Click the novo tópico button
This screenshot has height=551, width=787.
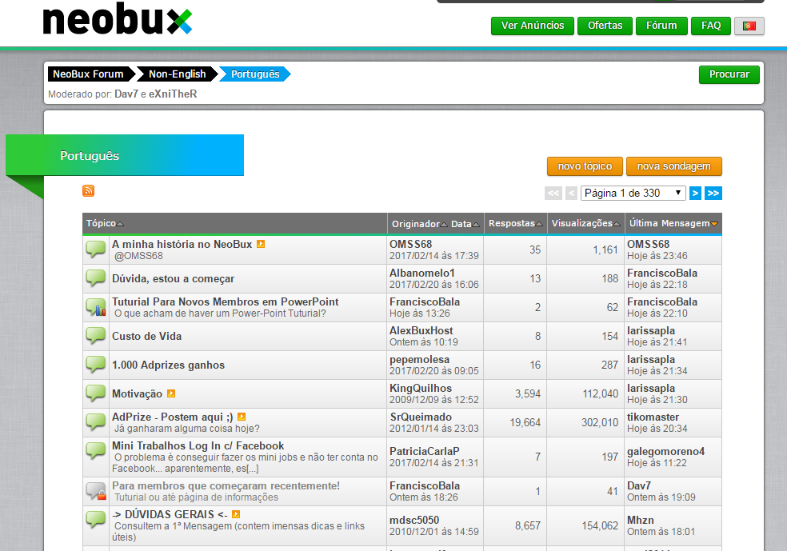pyautogui.click(x=583, y=166)
